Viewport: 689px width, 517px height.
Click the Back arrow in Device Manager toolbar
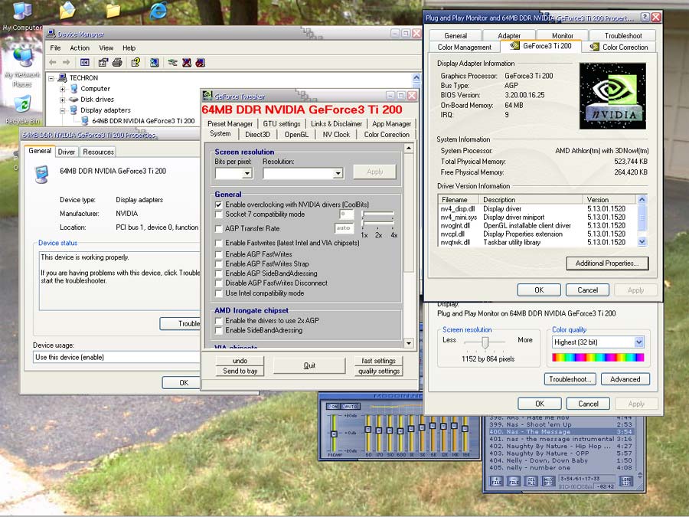pos(53,63)
